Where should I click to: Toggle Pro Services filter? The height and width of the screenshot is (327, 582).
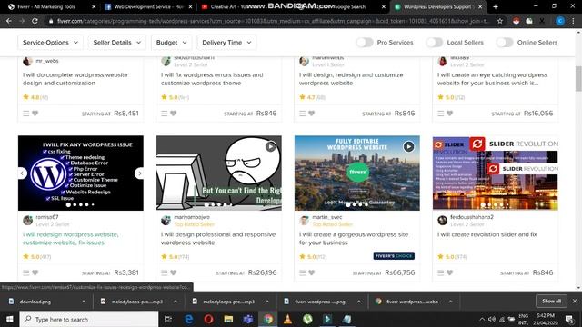point(365,43)
